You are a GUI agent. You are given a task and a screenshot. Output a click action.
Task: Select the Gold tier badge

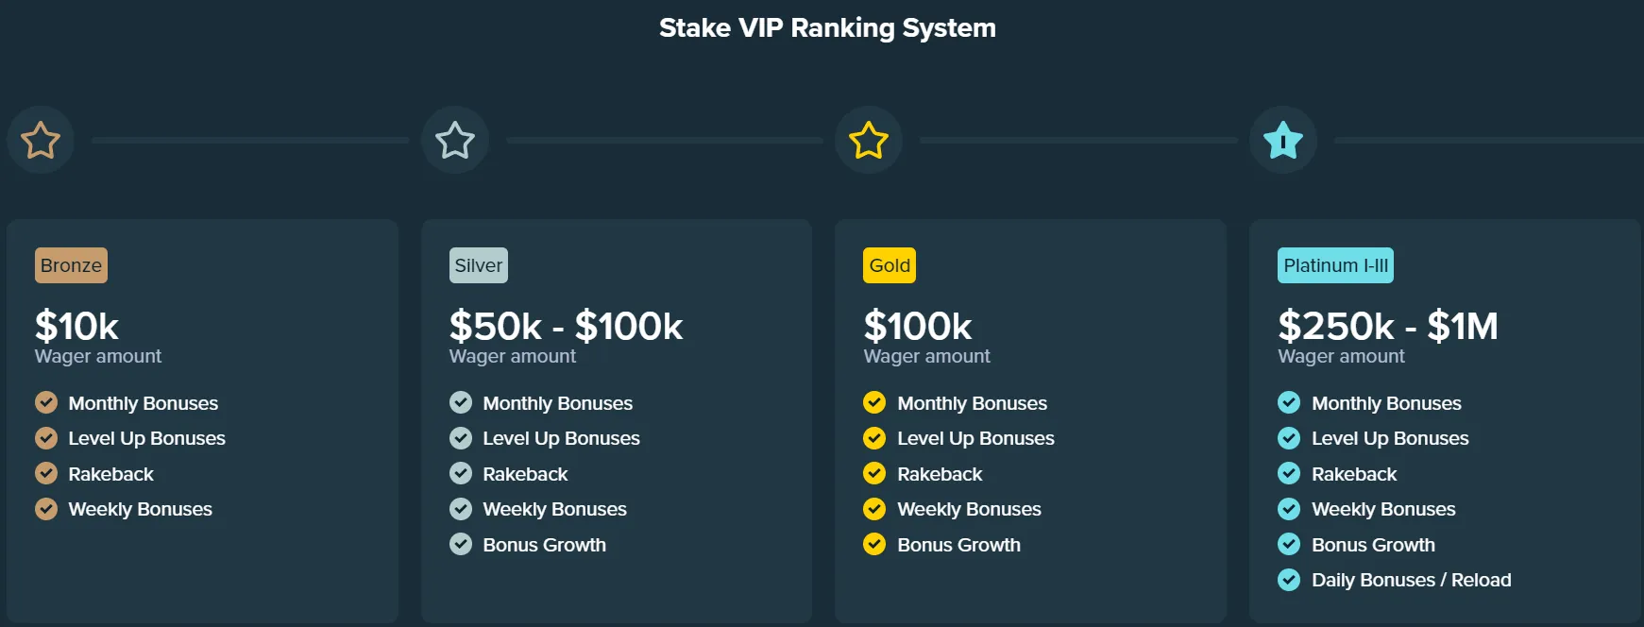tap(890, 265)
